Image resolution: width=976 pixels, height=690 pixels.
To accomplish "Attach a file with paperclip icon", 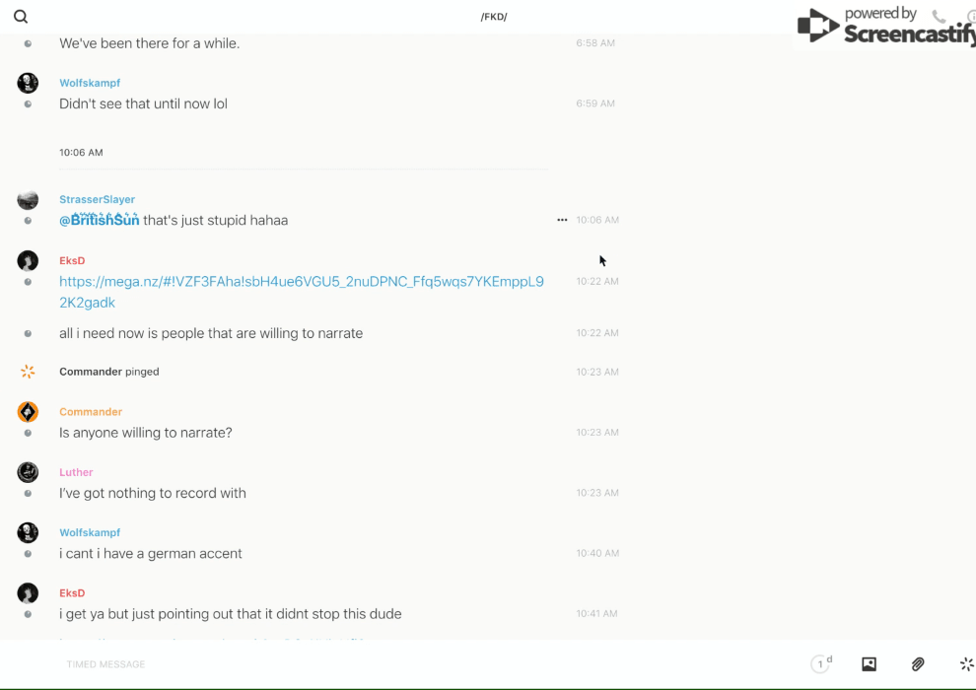I will tap(918, 664).
